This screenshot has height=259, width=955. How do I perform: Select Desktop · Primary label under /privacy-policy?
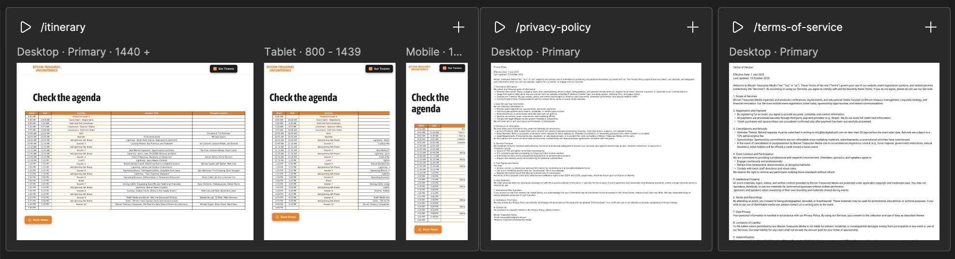pos(536,52)
